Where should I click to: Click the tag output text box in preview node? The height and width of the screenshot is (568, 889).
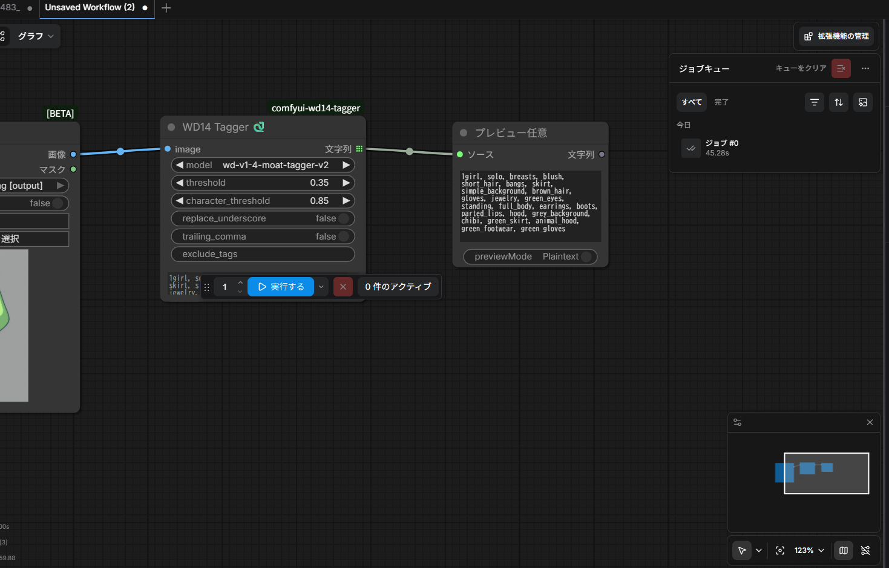coord(531,206)
